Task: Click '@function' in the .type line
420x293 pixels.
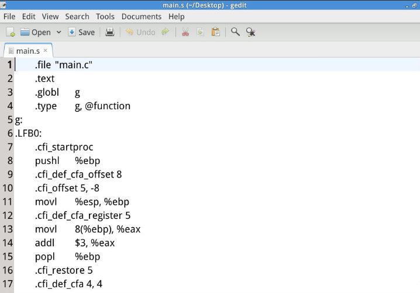Action: (x=108, y=106)
